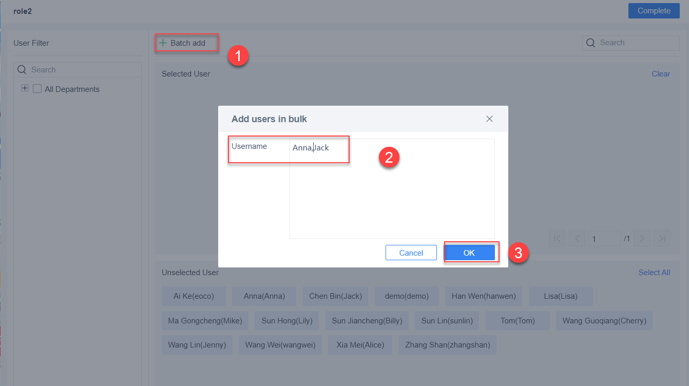Click inside the Username input field
This screenshot has height=386, width=689.
click(x=318, y=149)
